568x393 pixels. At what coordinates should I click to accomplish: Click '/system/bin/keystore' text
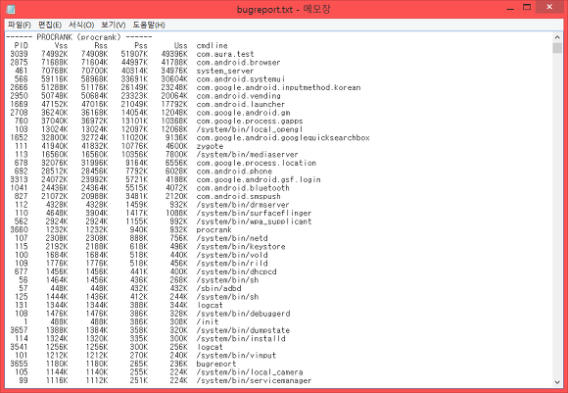pyautogui.click(x=241, y=247)
